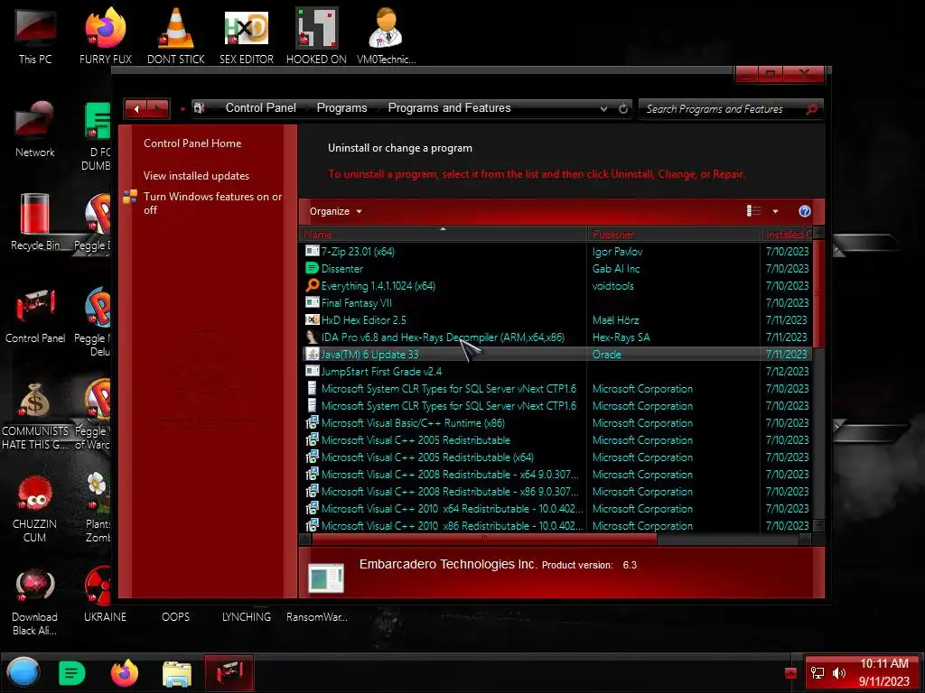The height and width of the screenshot is (693, 925).
Task: Open Dissenter from the taskbar
Action: click(x=72, y=673)
